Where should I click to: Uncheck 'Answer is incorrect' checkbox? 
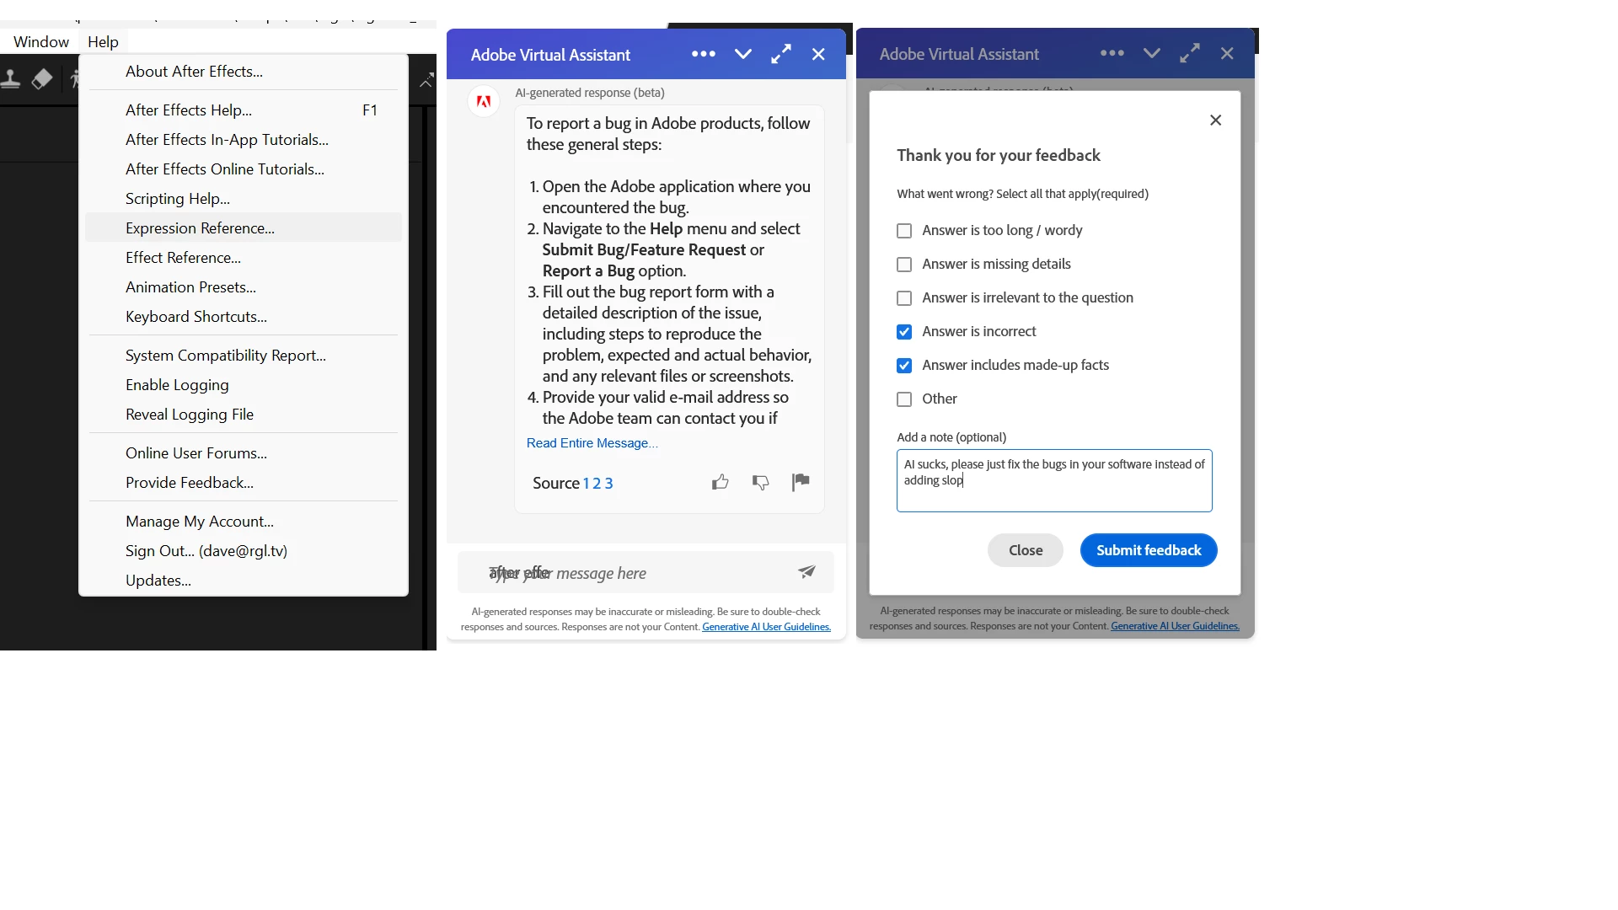pyautogui.click(x=904, y=332)
